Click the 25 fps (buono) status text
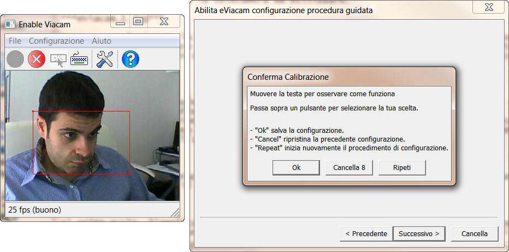 point(35,210)
